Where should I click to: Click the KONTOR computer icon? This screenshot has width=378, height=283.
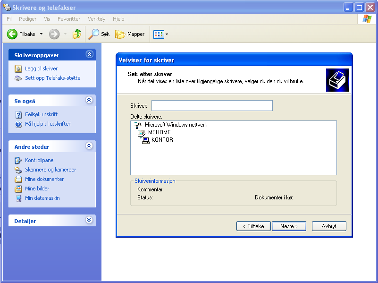tap(146, 140)
